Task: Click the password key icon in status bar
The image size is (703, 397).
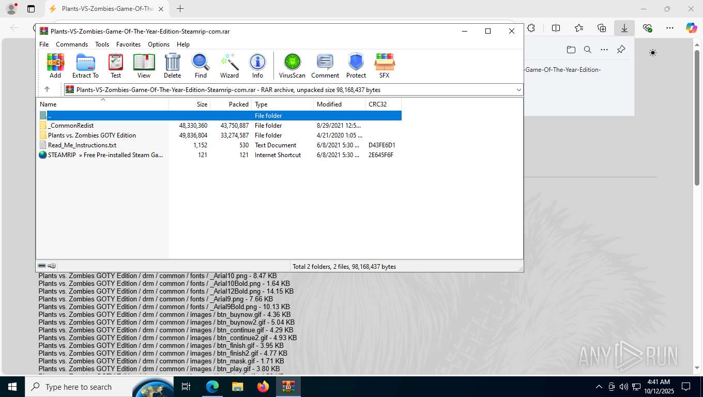Action: click(x=52, y=266)
